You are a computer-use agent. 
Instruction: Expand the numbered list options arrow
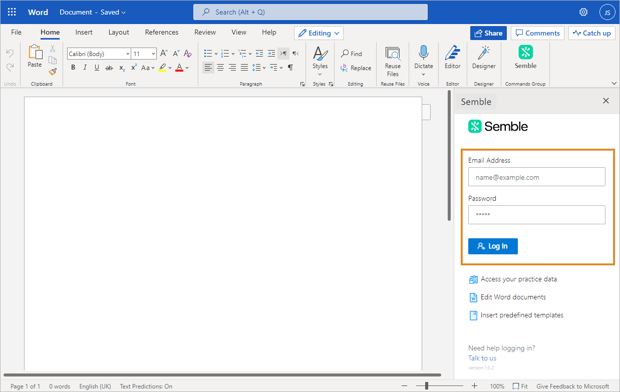[233, 54]
